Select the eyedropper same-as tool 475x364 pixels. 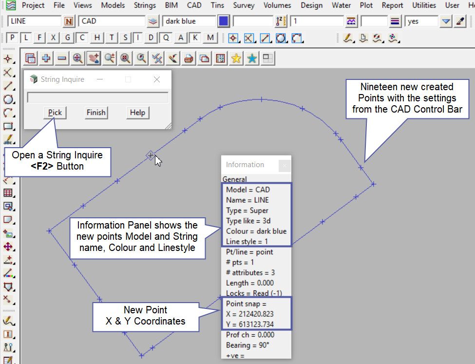pos(460,21)
